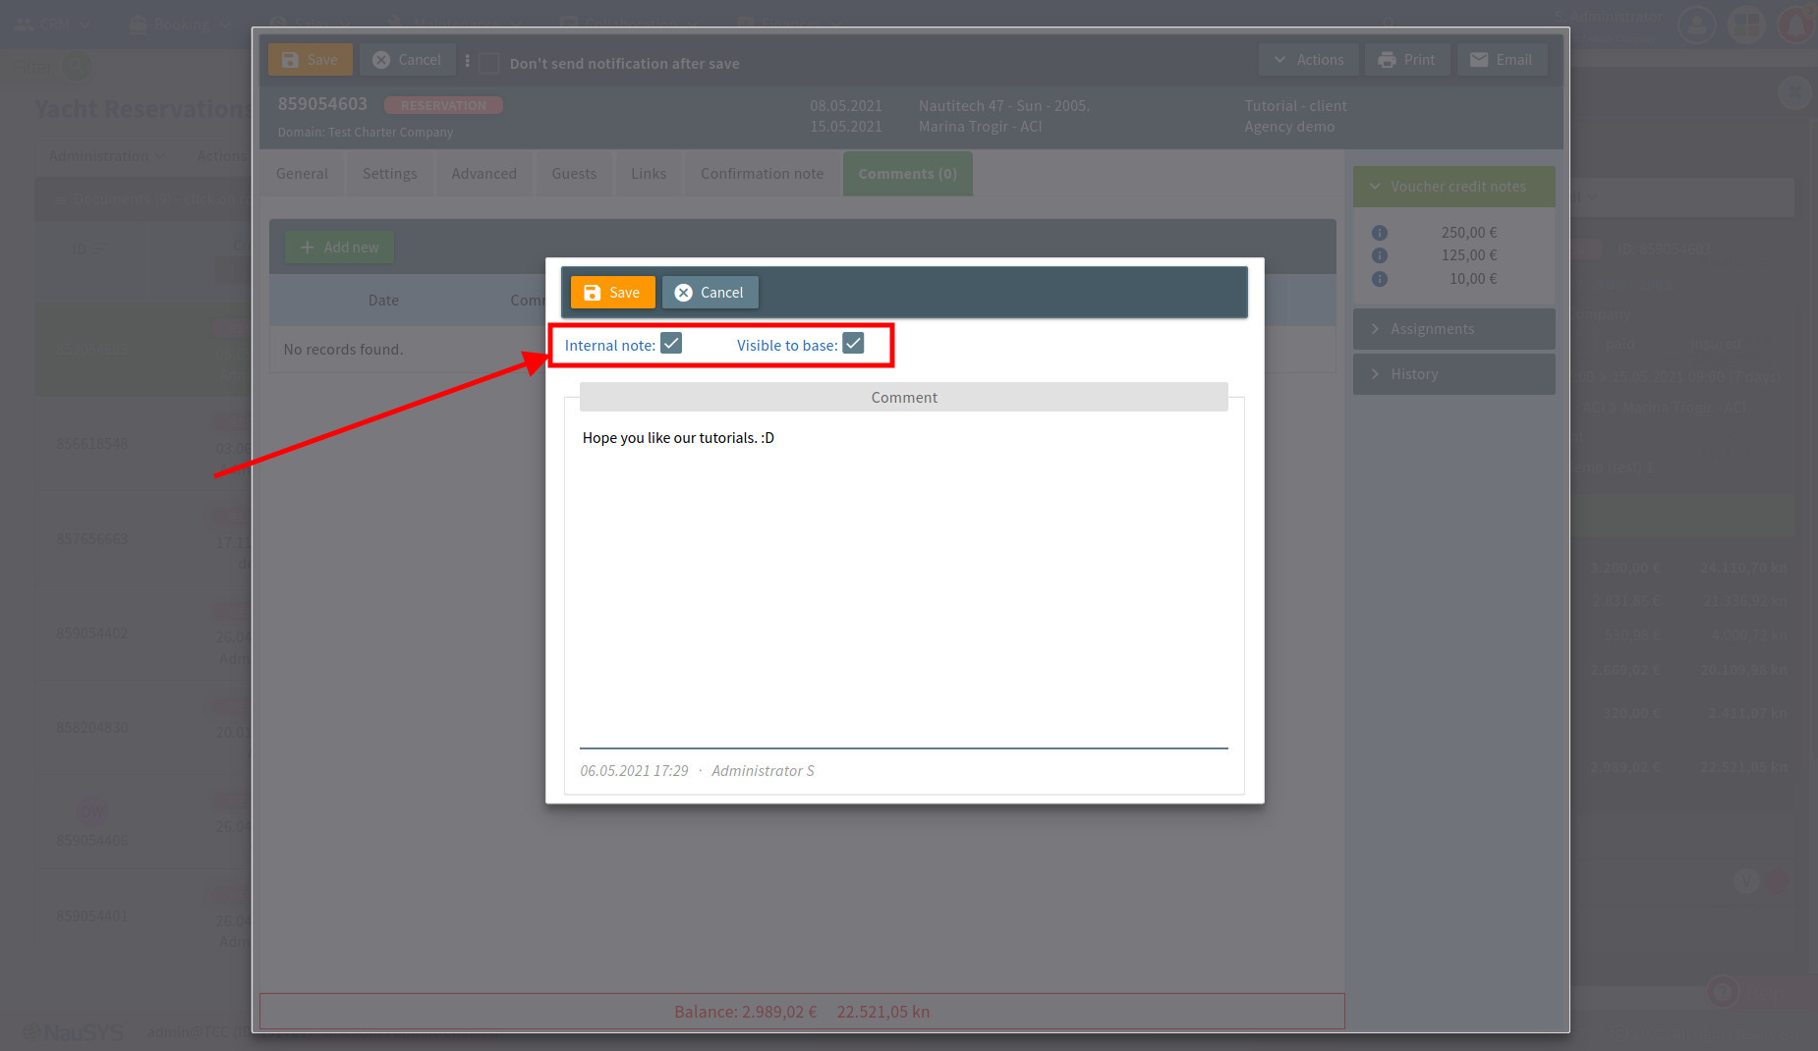Click the info icon next to 250,00 €

pyautogui.click(x=1380, y=233)
